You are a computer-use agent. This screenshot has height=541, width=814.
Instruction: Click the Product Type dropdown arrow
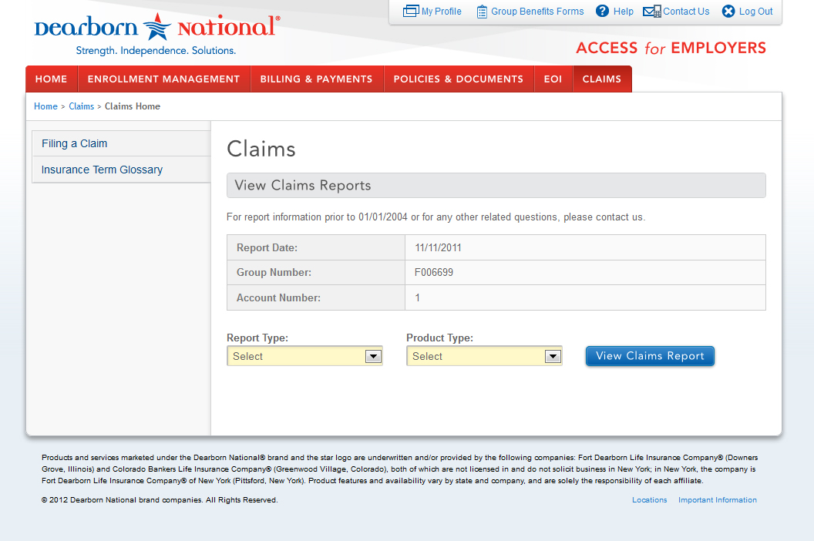(x=552, y=356)
